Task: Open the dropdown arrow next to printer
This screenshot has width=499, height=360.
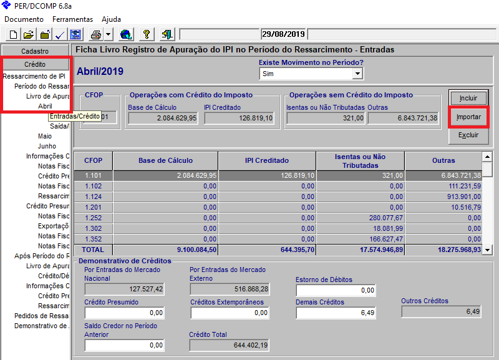Action: point(108,34)
